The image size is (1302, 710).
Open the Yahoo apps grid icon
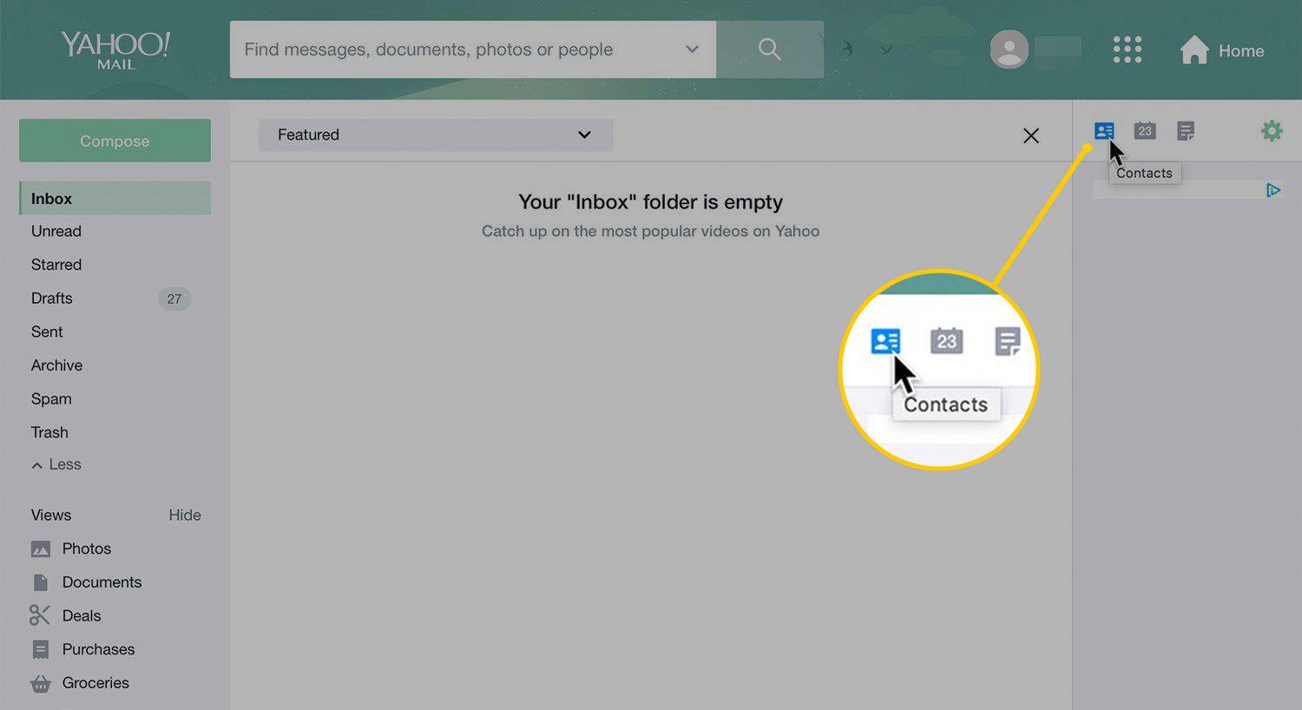[x=1127, y=49]
